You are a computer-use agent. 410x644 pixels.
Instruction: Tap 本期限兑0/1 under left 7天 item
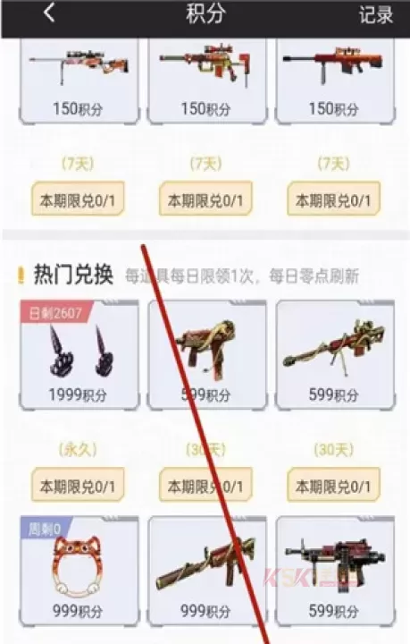click(78, 199)
